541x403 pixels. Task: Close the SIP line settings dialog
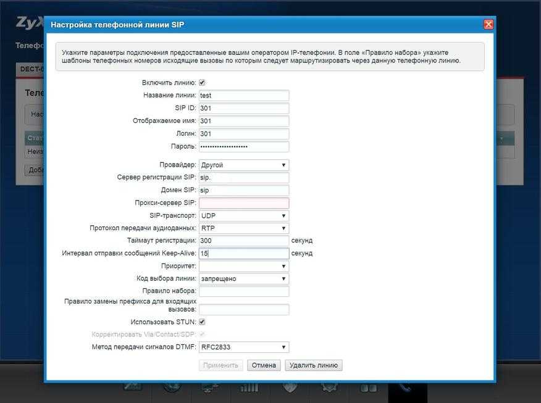(x=489, y=25)
